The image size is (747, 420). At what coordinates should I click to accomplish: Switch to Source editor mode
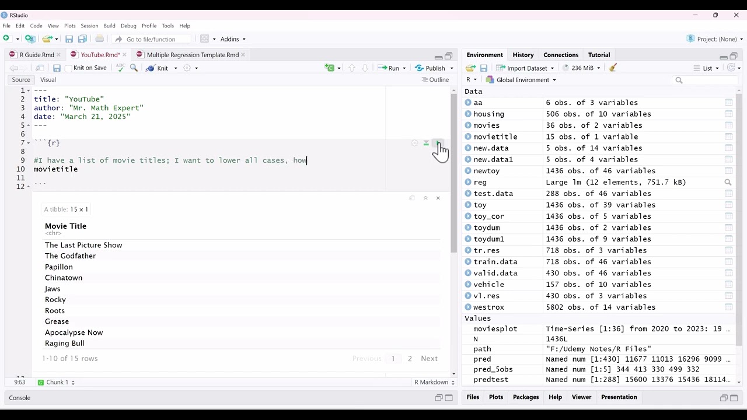point(21,80)
